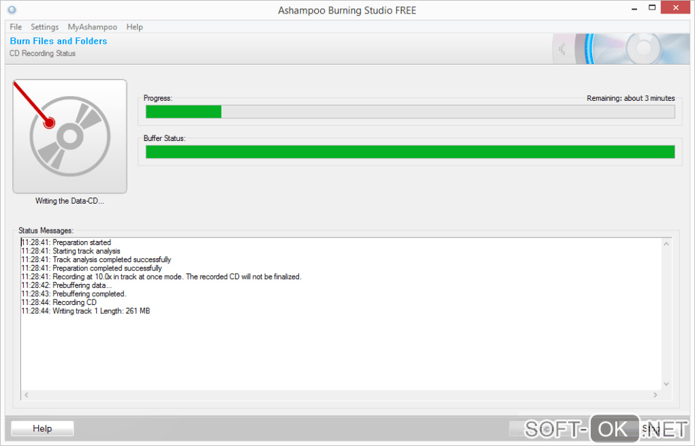Click the status log scroll right arrow
The width and height of the screenshot is (695, 446).
pyautogui.click(x=655, y=395)
